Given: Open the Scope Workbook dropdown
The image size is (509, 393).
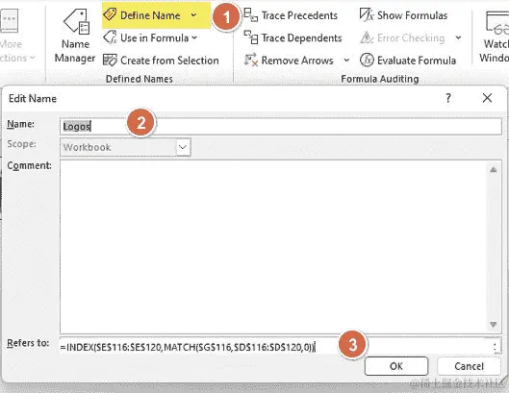Looking at the screenshot, I should pyautogui.click(x=183, y=147).
